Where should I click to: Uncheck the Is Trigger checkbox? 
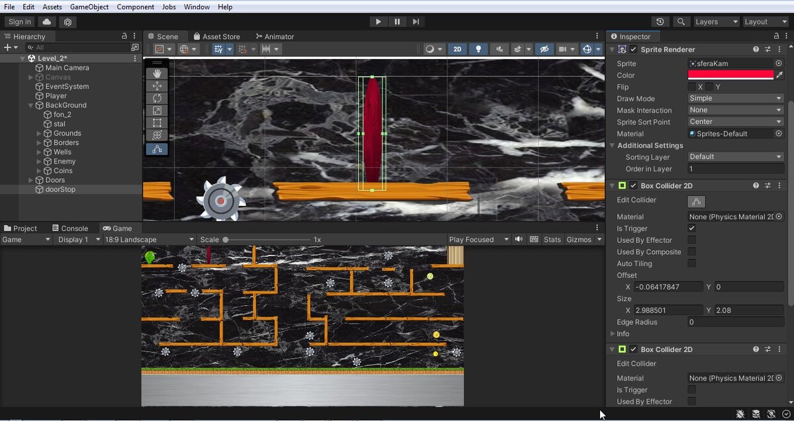691,228
